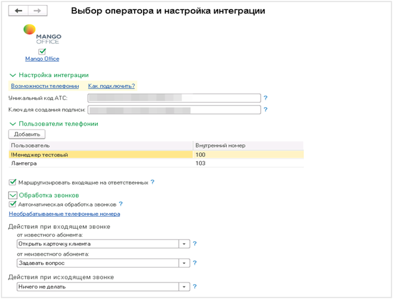This screenshot has height=299, width=393.
Task: Select the Лантегра user row
Action: pos(101,163)
